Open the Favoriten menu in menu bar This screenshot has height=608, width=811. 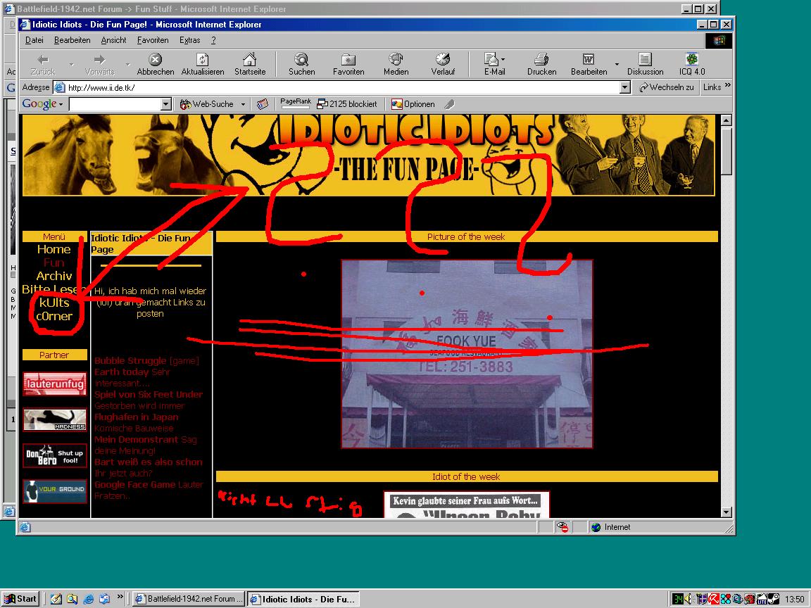pos(153,40)
